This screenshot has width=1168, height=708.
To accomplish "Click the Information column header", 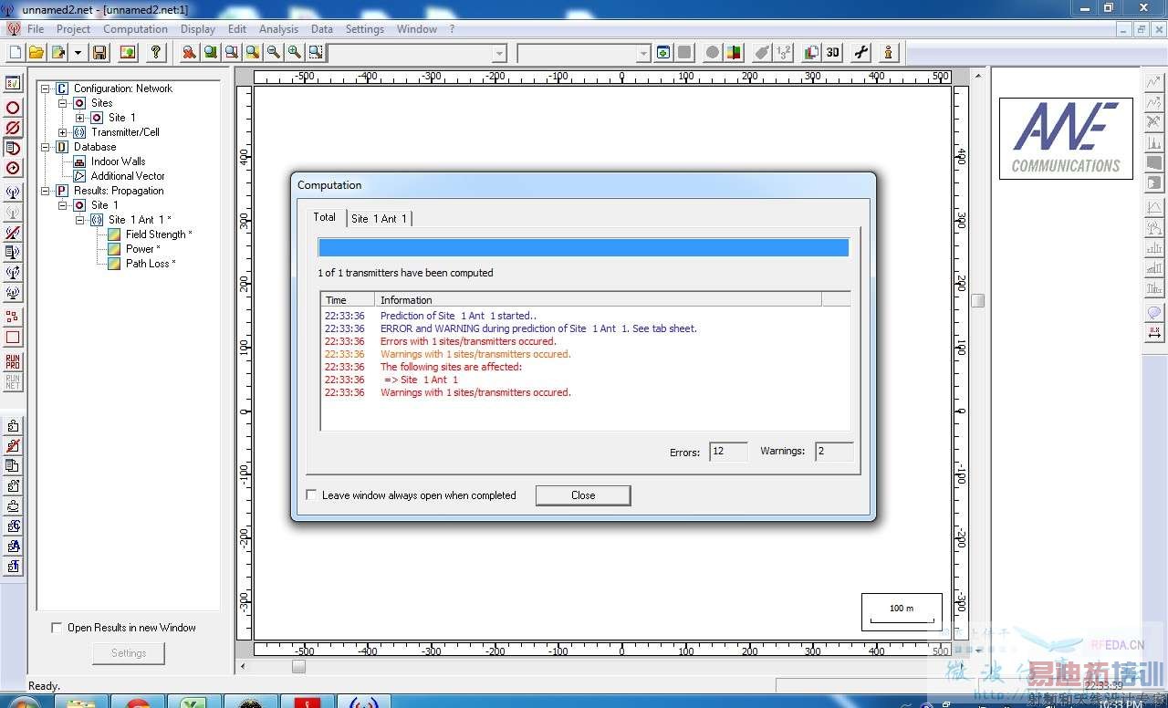I will tap(598, 299).
